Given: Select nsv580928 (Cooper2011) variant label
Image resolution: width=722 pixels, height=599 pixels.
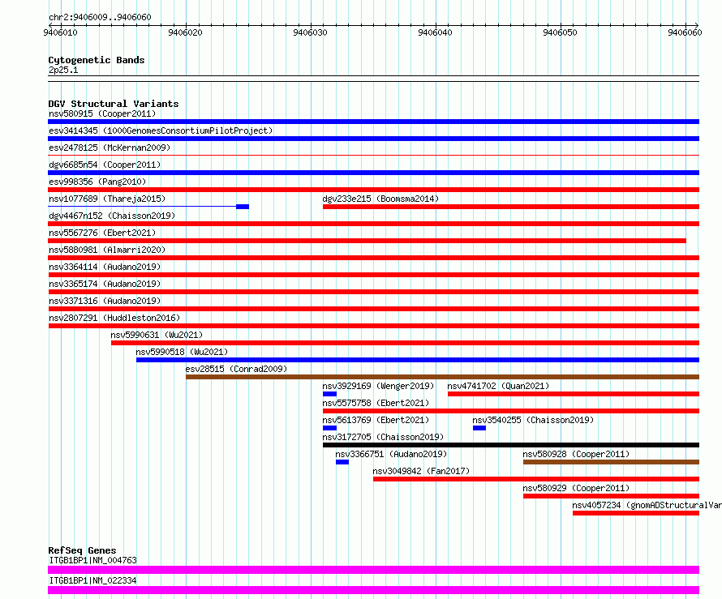Looking at the screenshot, I should (x=576, y=454).
